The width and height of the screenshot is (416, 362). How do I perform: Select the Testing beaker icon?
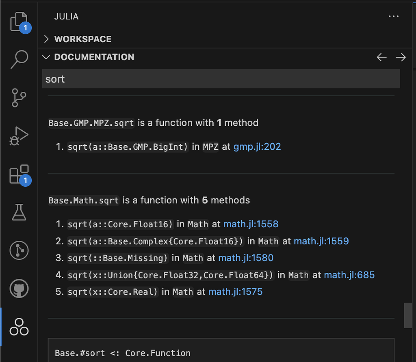(x=18, y=212)
